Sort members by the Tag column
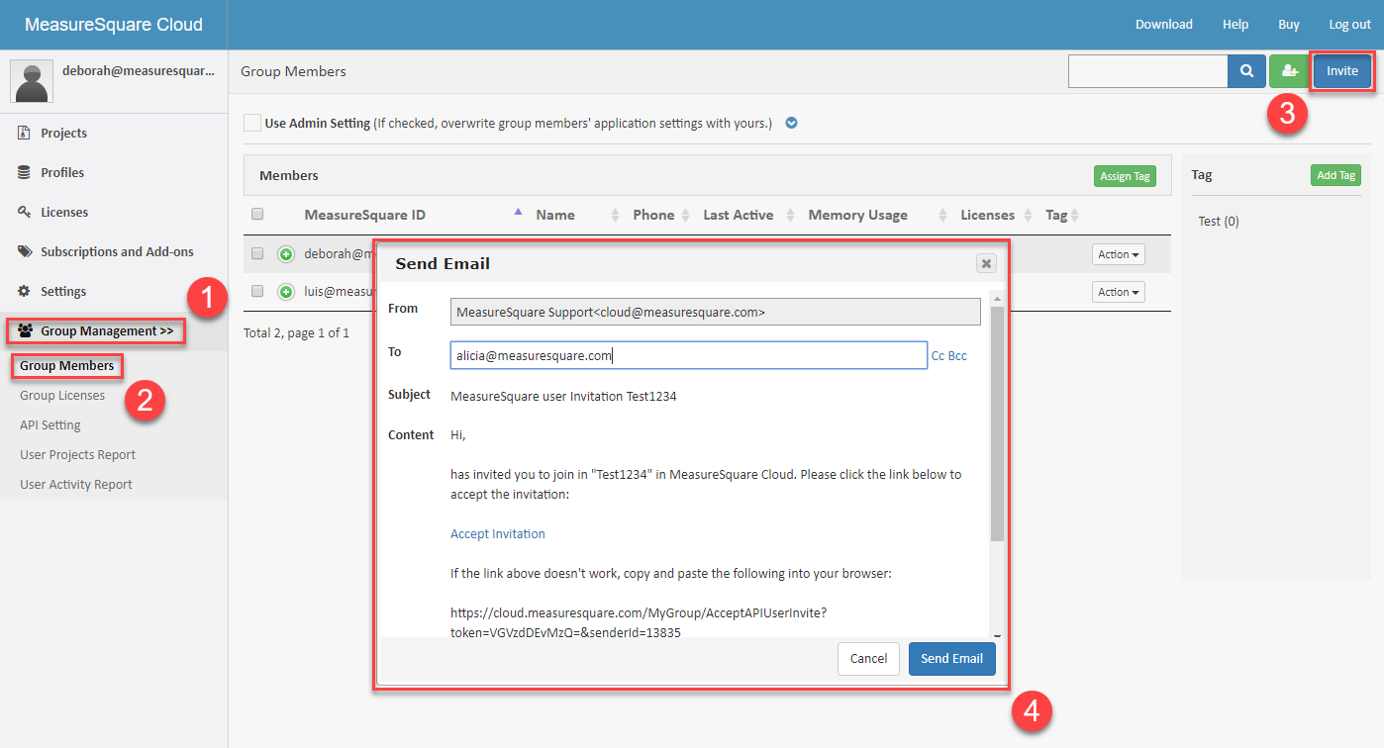Image resolution: width=1384 pixels, height=748 pixels. click(1056, 215)
